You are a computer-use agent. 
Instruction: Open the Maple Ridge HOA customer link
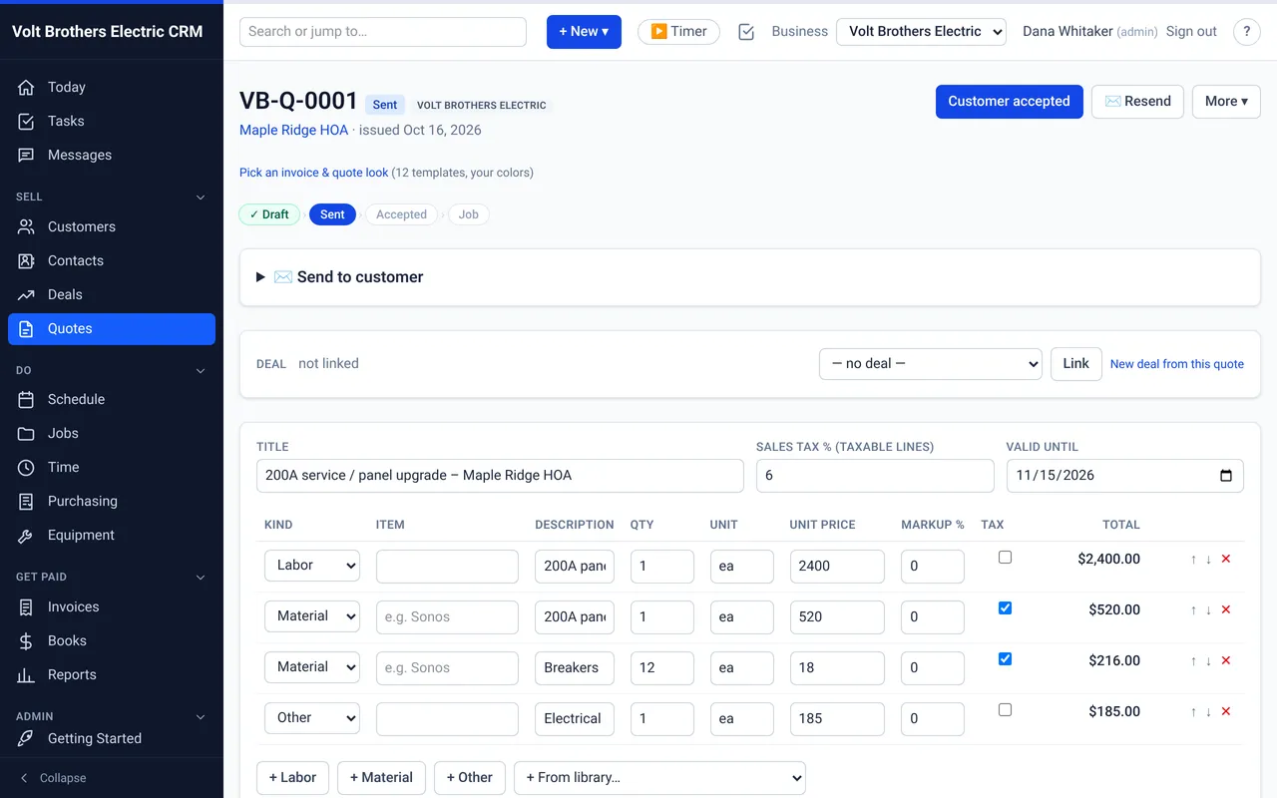click(294, 131)
